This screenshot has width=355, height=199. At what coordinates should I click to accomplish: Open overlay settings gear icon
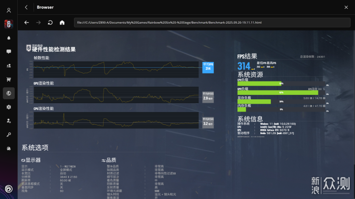[x=8, y=107]
